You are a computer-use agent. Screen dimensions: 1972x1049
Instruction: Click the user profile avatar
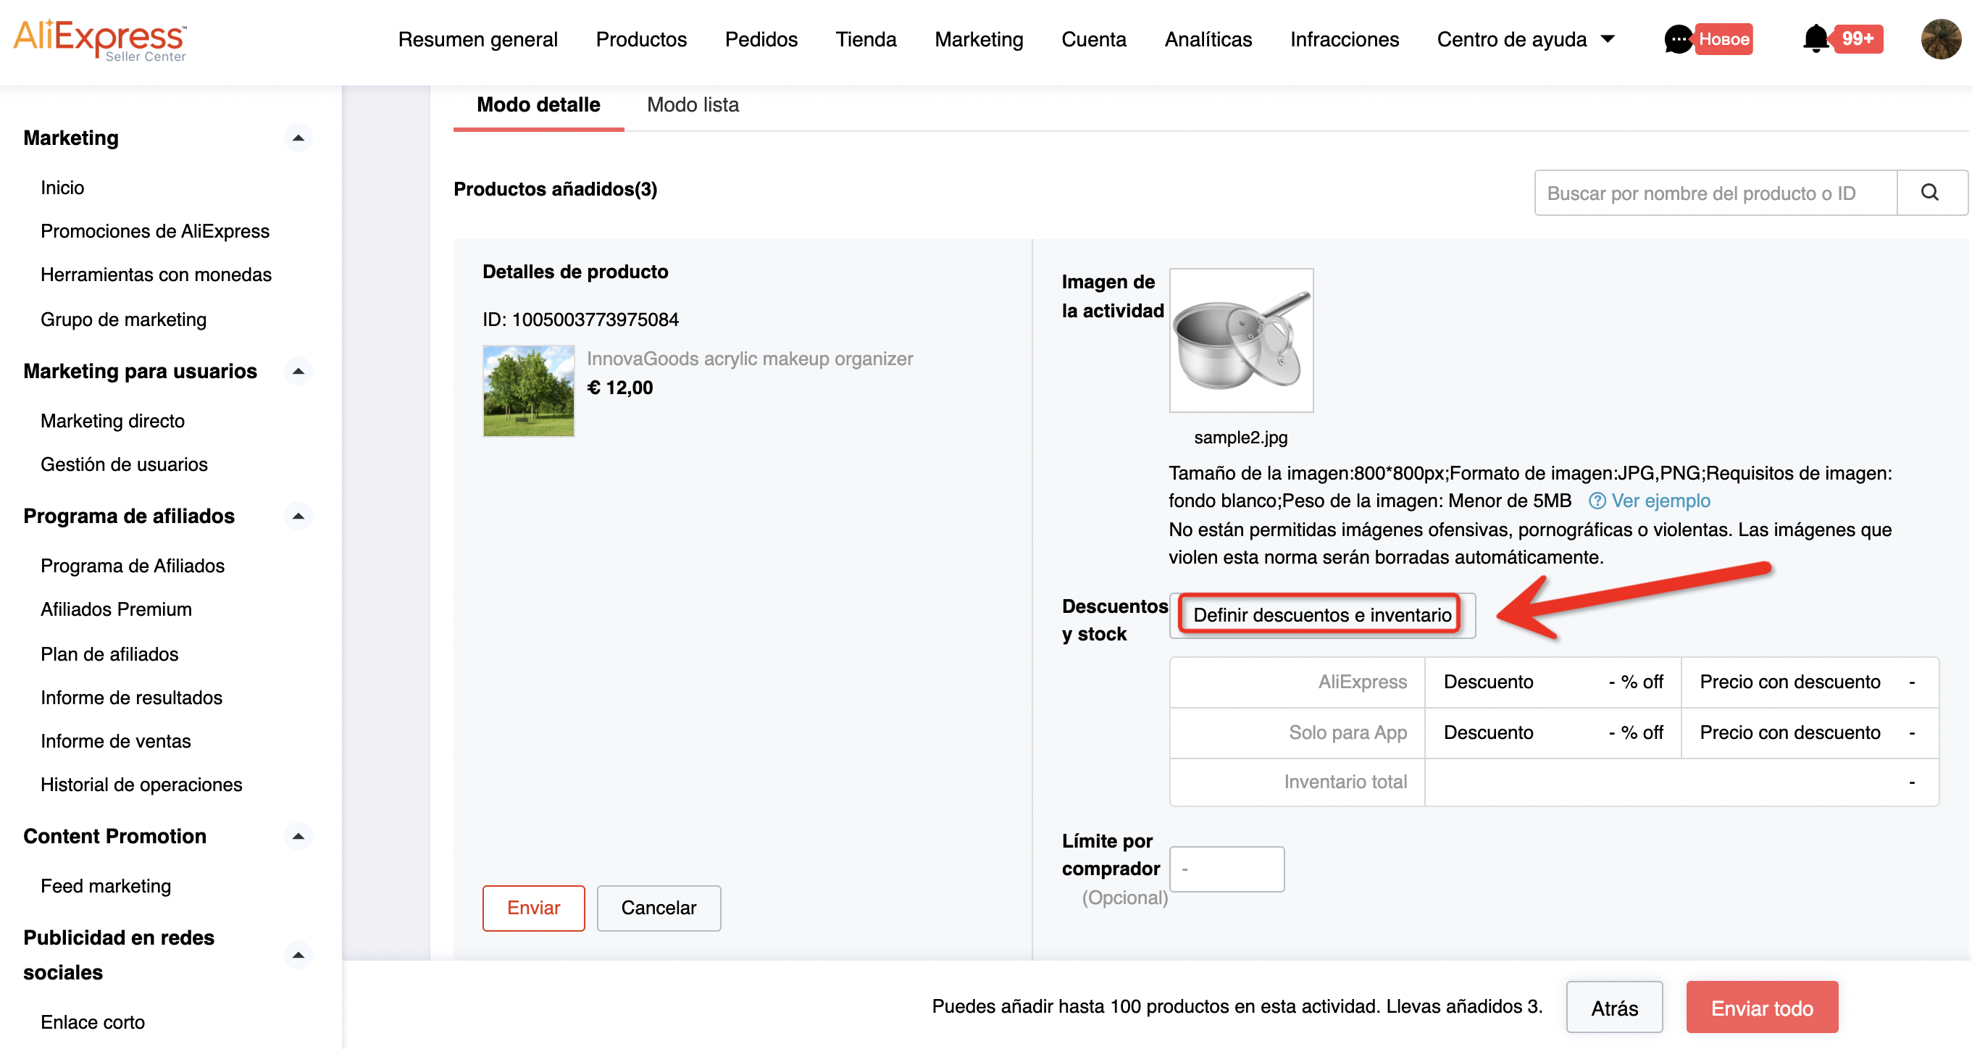(x=1941, y=39)
